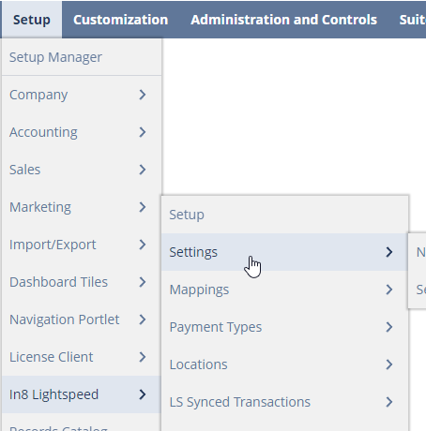Image resolution: width=426 pixels, height=431 pixels.
Task: Click the Setup top navigation tab
Action: (x=32, y=20)
